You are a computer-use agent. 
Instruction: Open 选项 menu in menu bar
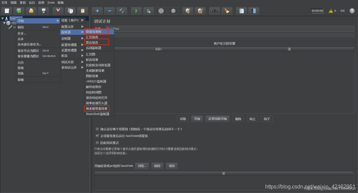coord(41,3)
